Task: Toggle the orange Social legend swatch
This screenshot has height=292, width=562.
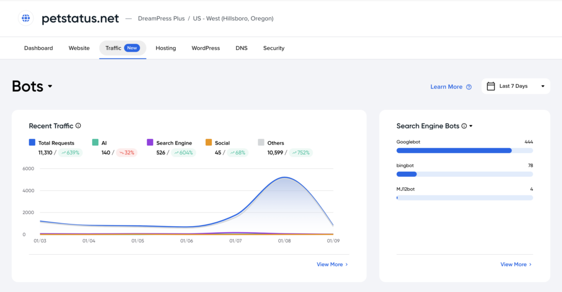Action: tap(209, 142)
